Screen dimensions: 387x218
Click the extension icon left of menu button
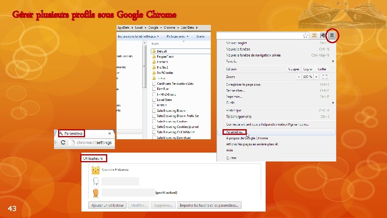point(323,36)
